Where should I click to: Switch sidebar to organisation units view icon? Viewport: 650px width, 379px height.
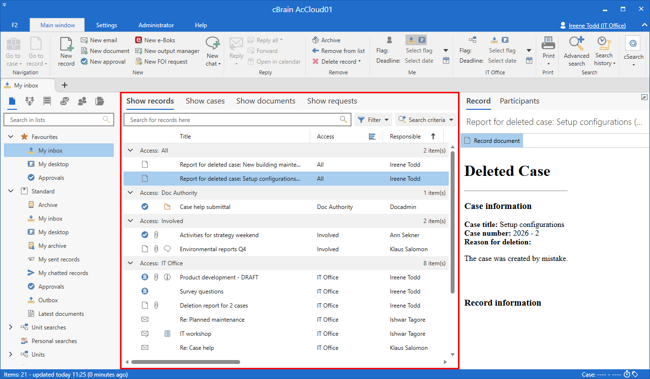click(x=30, y=101)
